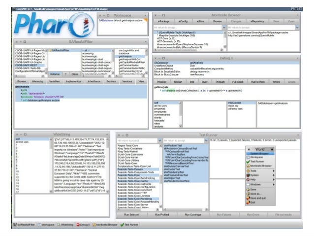This screenshot has width=314, height=236.
Task: Click Run Coverage in Test Runner
Action: click(192, 214)
